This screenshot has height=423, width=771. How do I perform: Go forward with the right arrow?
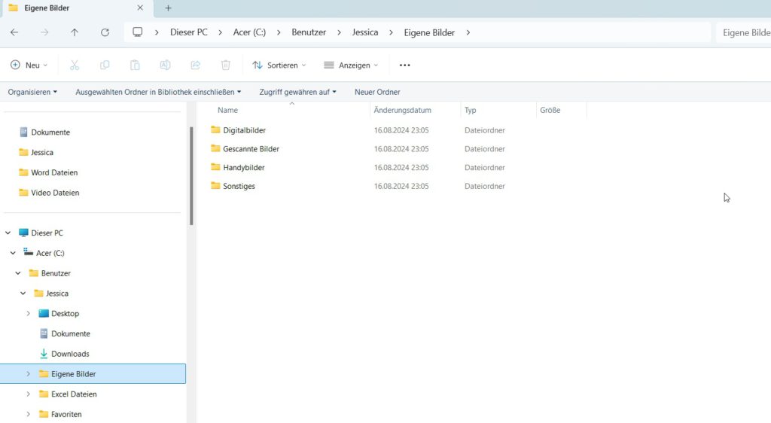click(x=44, y=32)
